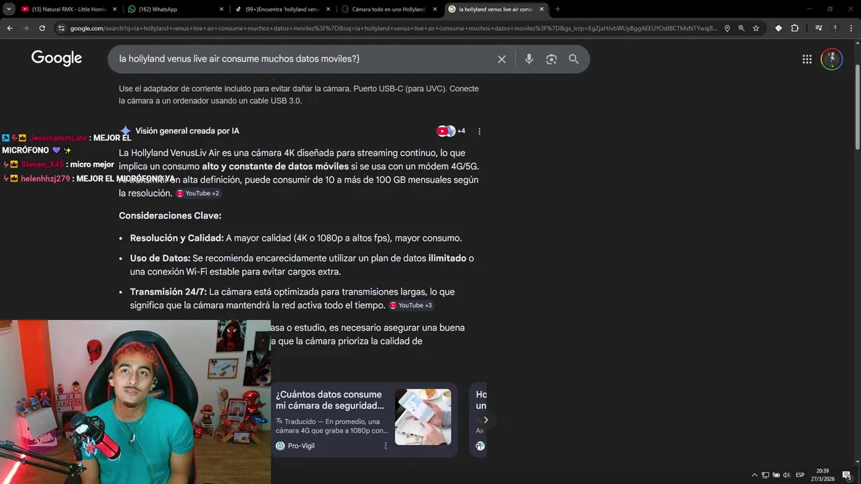Open network status in system tray
Viewport: 861px width, 484px height.
pyautogui.click(x=765, y=475)
